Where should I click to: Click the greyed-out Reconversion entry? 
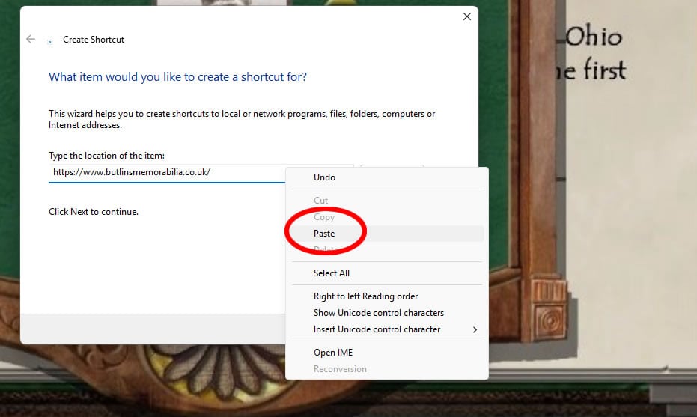[x=340, y=369]
